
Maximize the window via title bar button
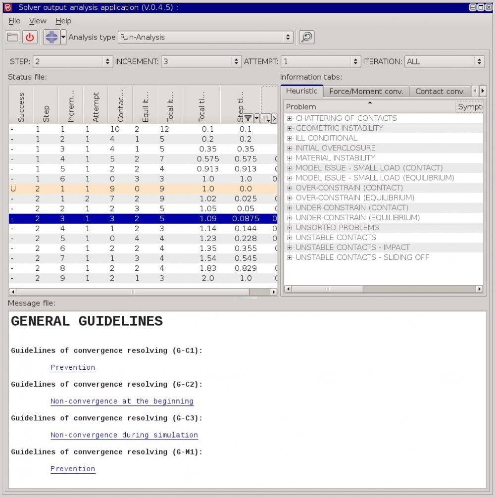(x=481, y=7)
